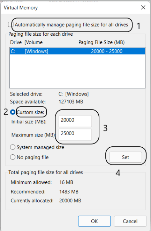Tick the automatically manage paging file checkbox box
Screen dimensions: 151x231
coord(10,24)
